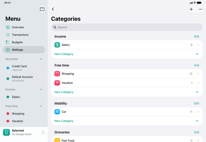206x142 pixels.
Task: Click the green Default Account dot
Action: [8, 79]
